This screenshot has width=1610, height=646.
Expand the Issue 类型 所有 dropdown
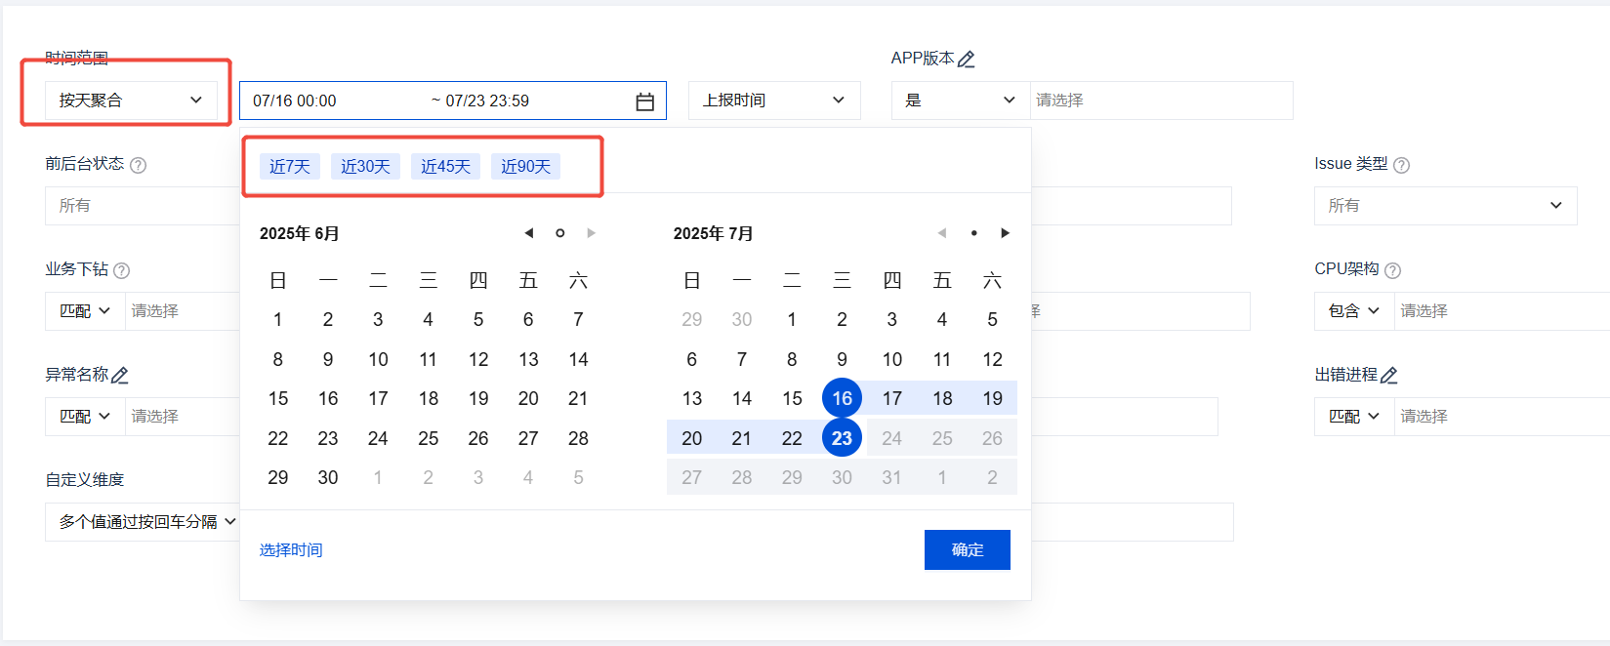(x=1444, y=206)
